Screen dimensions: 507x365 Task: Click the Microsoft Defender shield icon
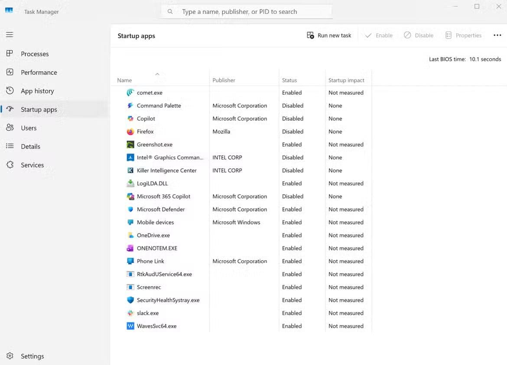(130, 209)
